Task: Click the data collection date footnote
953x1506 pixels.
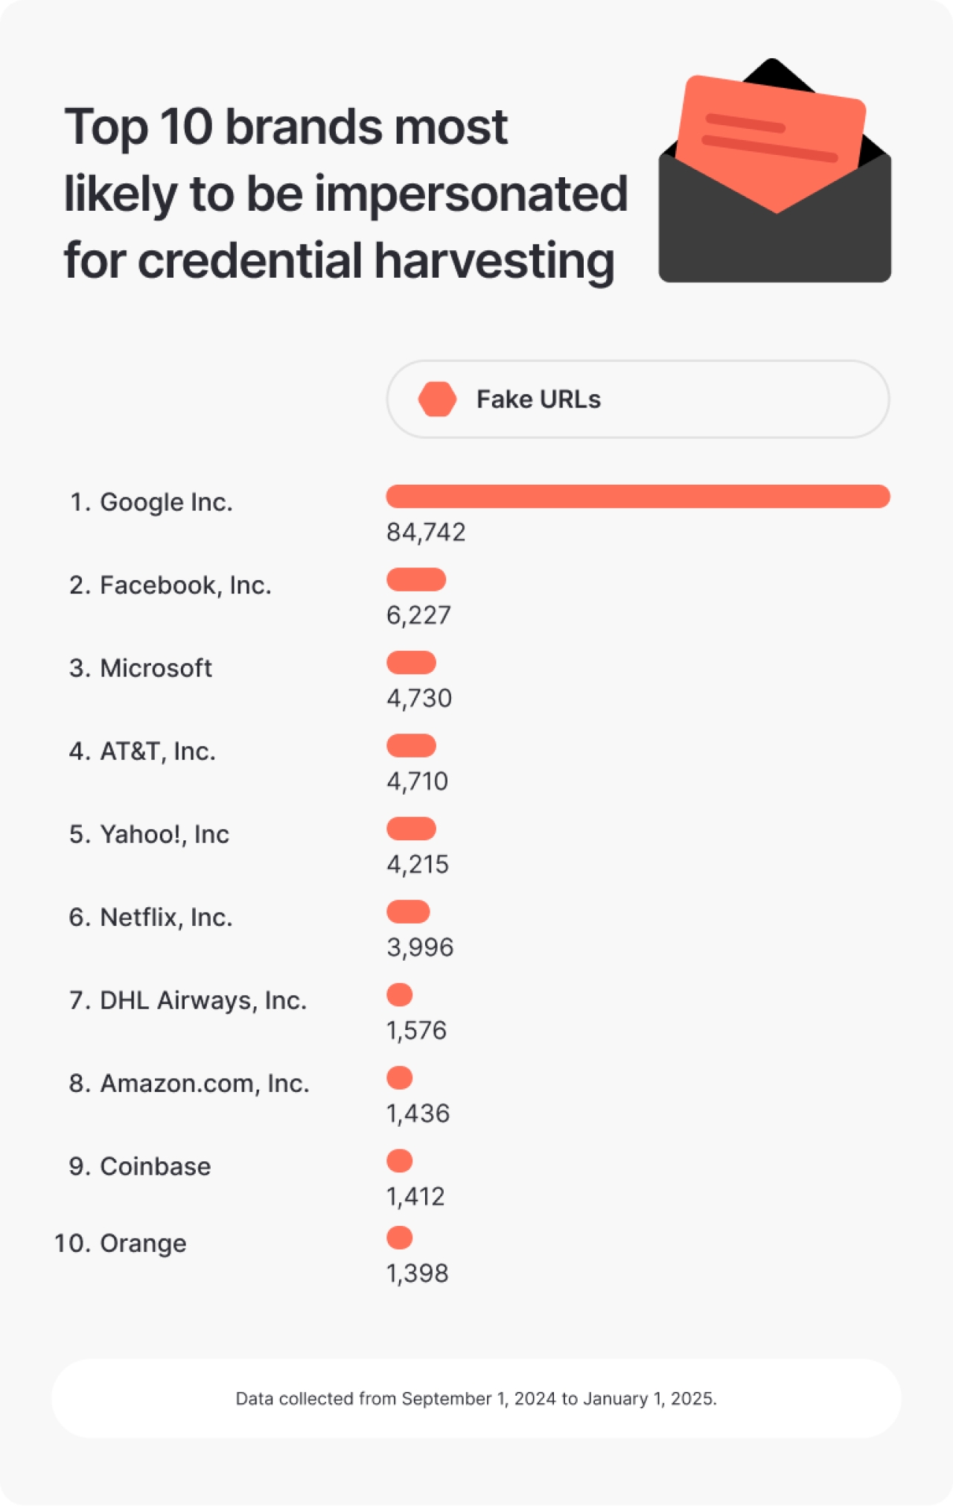Action: (x=476, y=1399)
